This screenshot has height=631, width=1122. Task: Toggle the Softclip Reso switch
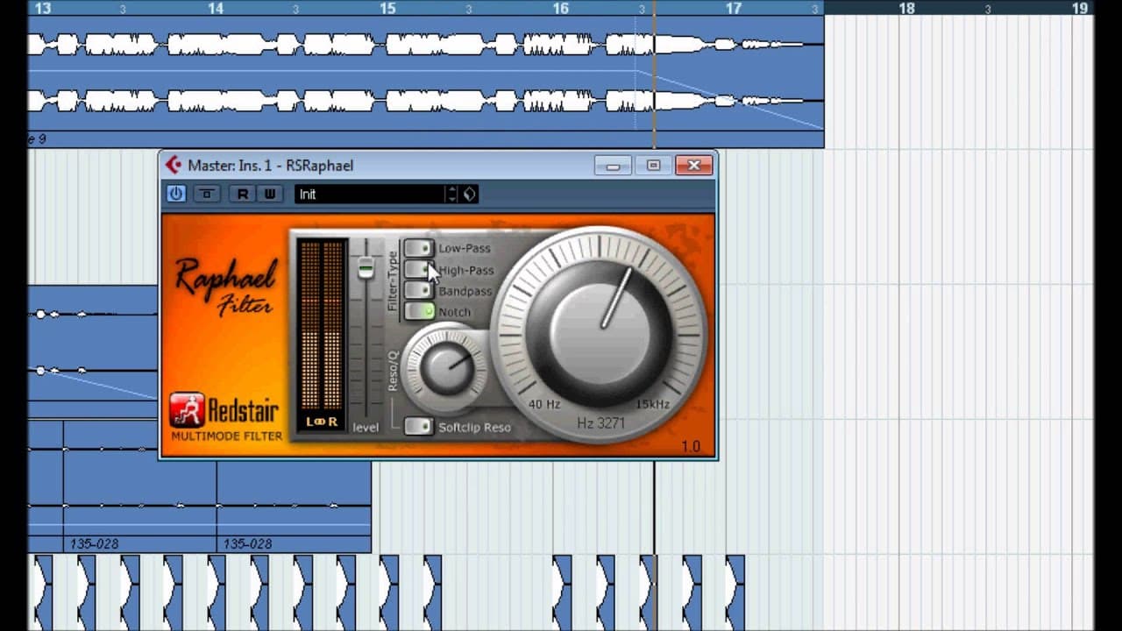pyautogui.click(x=419, y=426)
